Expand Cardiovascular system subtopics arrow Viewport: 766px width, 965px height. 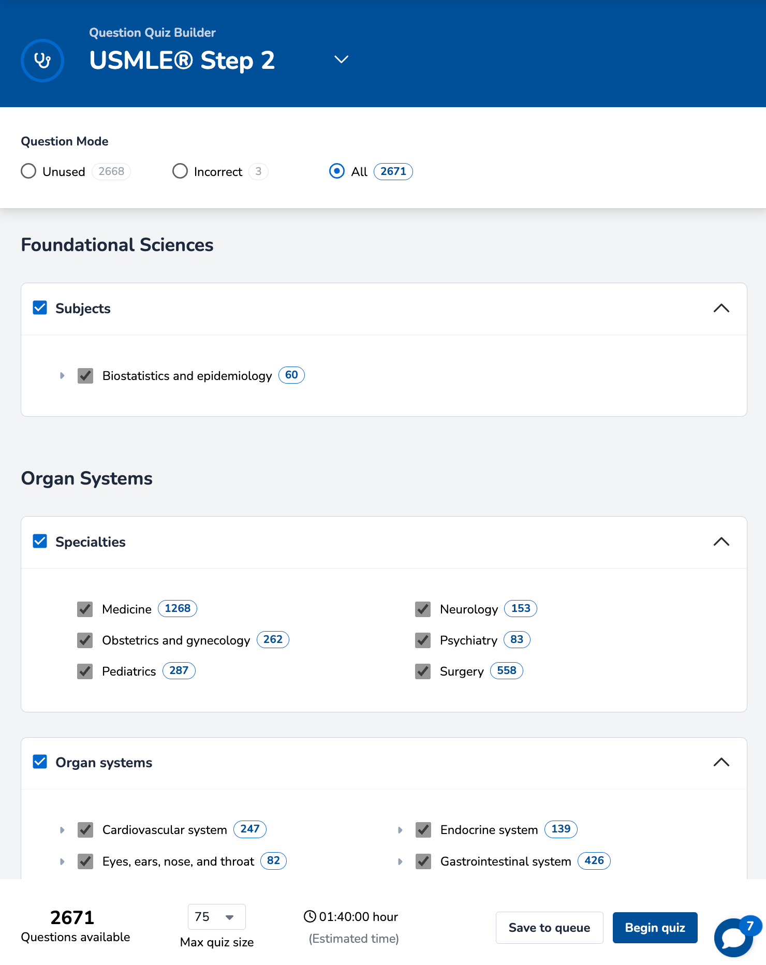[x=62, y=830]
